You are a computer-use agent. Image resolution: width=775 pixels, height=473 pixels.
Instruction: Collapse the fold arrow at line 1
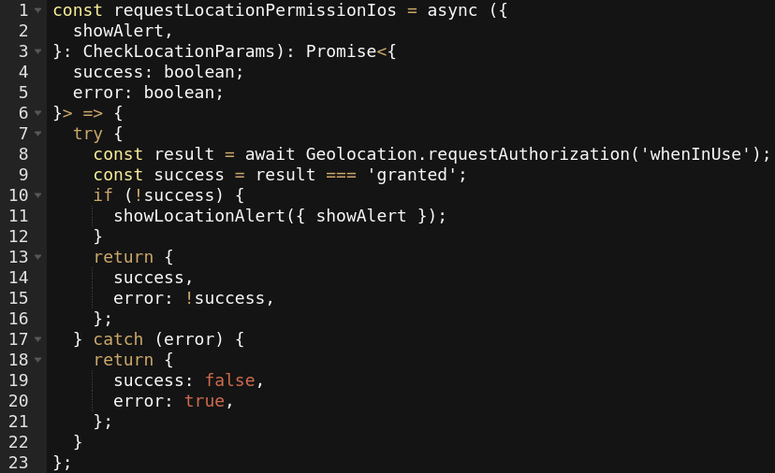tap(38, 10)
